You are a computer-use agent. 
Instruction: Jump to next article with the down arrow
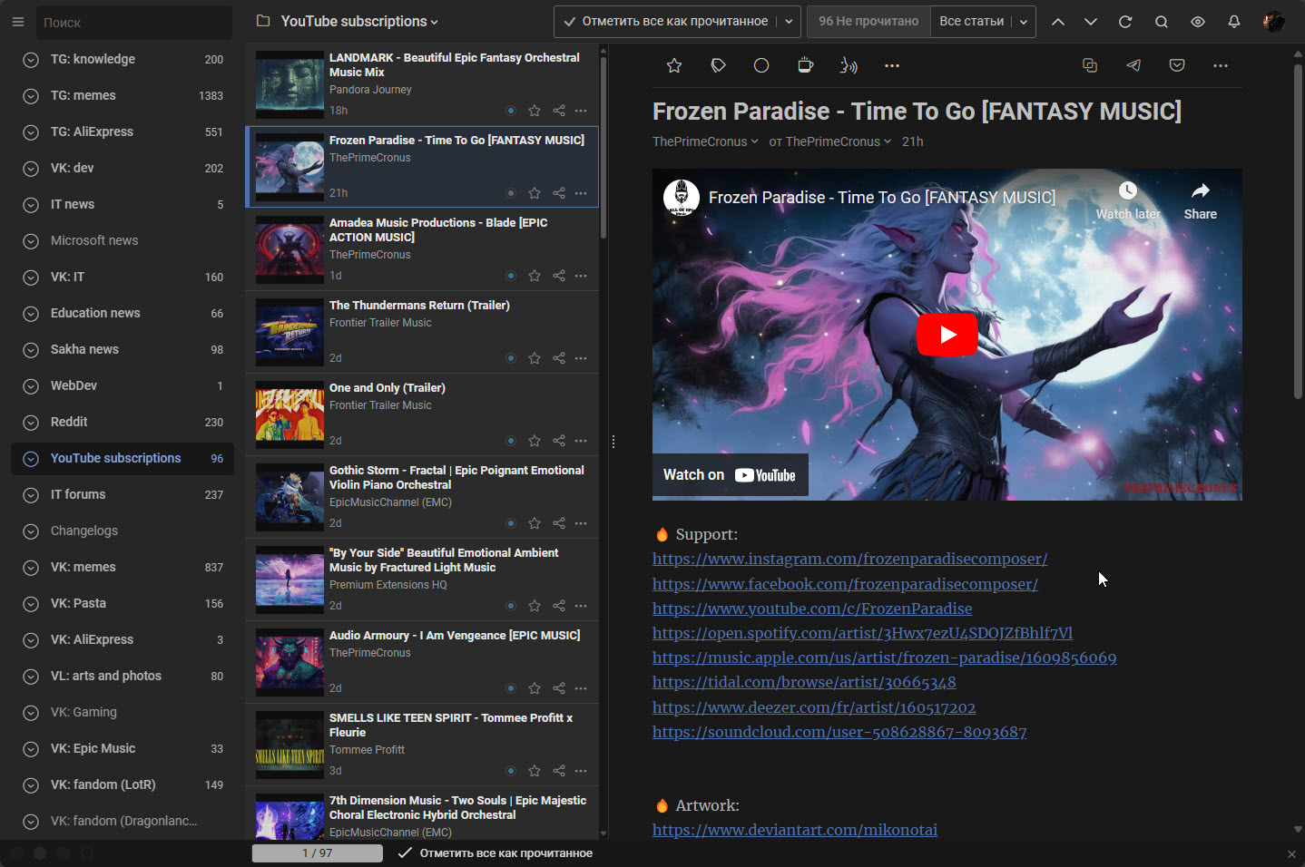(1090, 21)
